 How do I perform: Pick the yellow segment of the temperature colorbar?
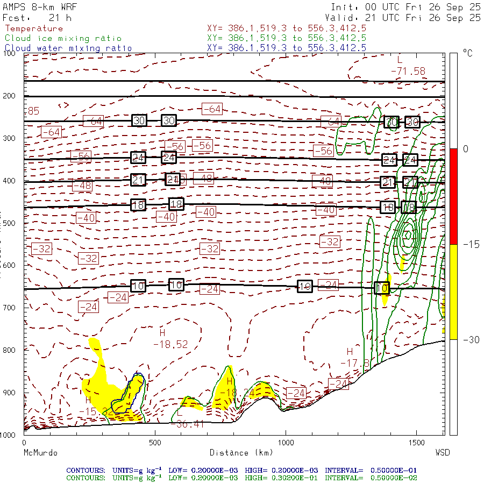[453, 292]
